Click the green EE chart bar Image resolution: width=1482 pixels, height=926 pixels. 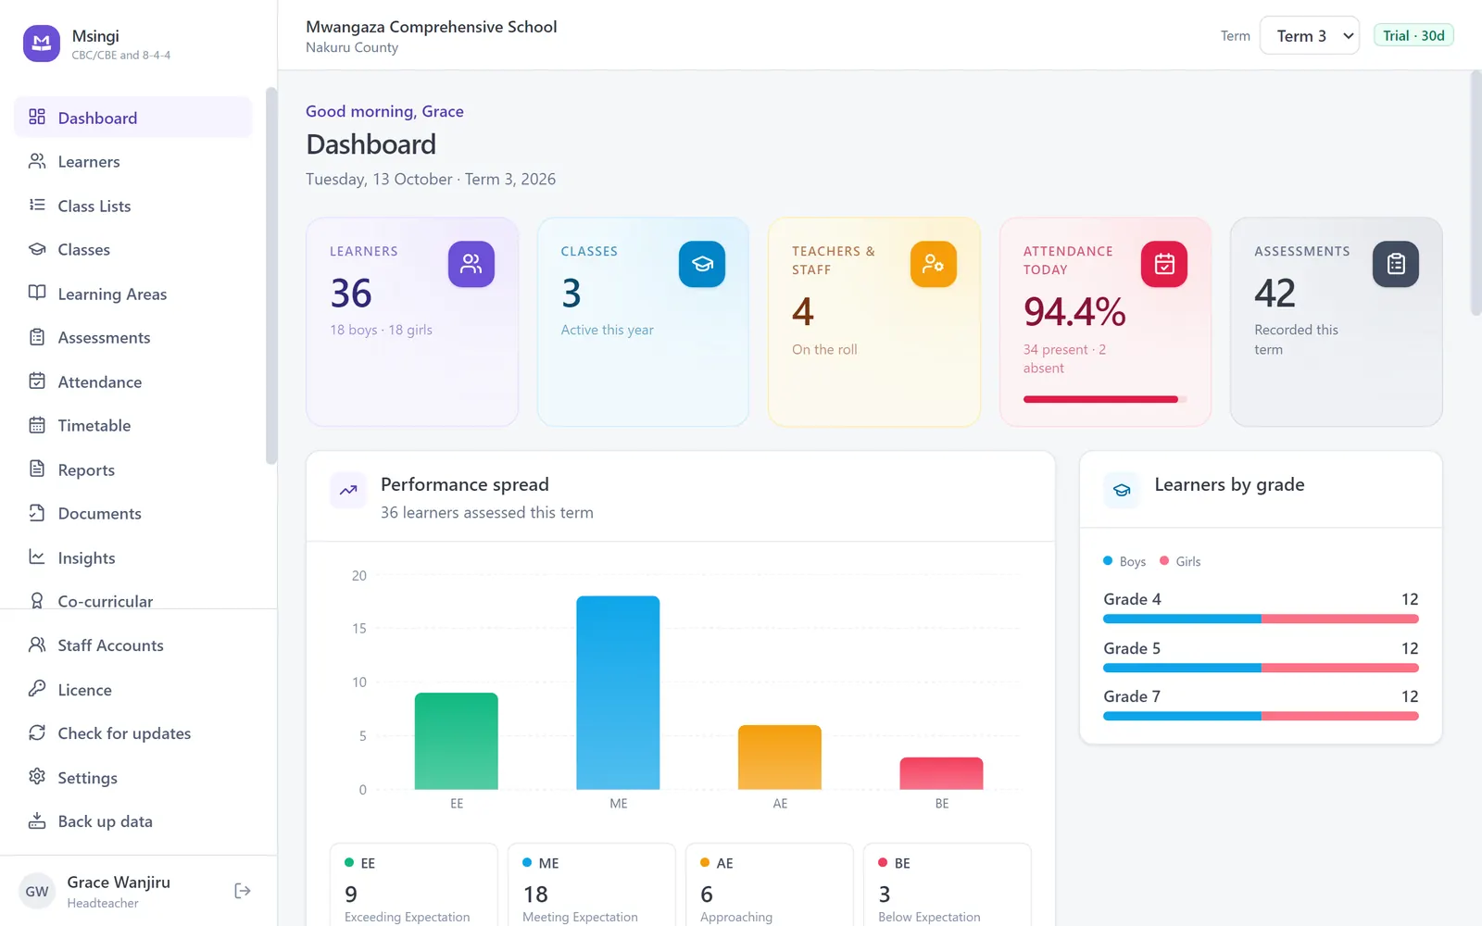[457, 741]
